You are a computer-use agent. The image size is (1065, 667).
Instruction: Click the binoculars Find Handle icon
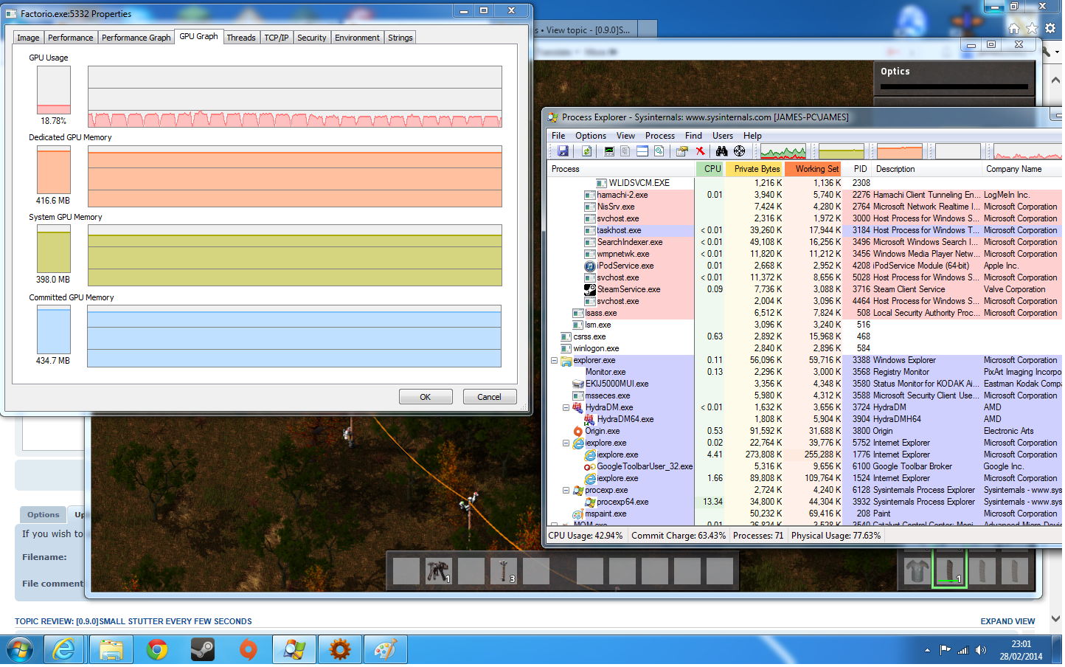721,151
